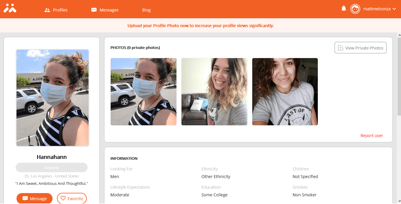This screenshot has height=204, width=401.
Task: Click the user avatar icon
Action: pos(355,9)
